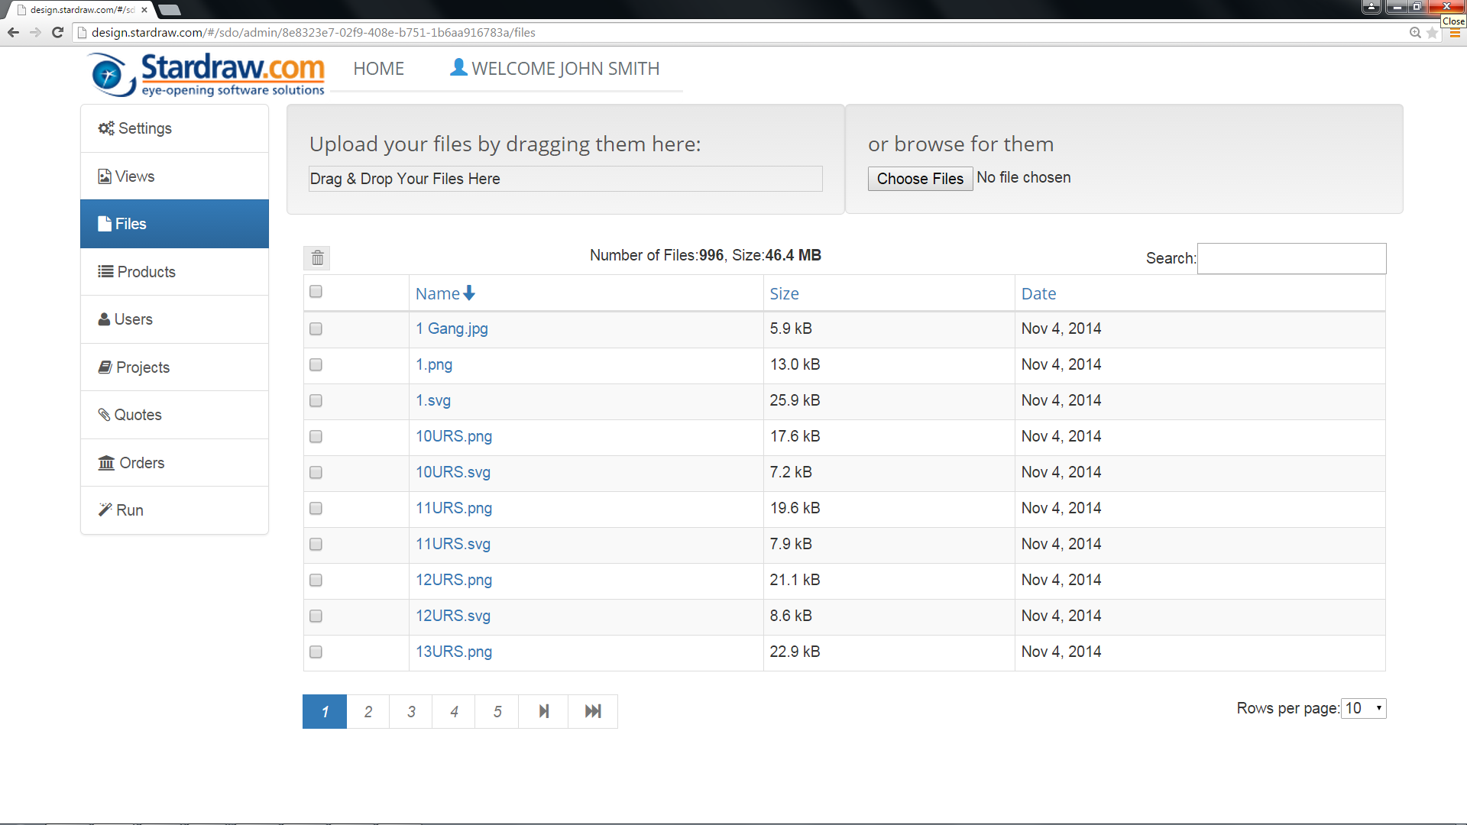The width and height of the screenshot is (1467, 825).
Task: Tick checkbox for 1 Gang.jpg
Action: [x=316, y=328]
